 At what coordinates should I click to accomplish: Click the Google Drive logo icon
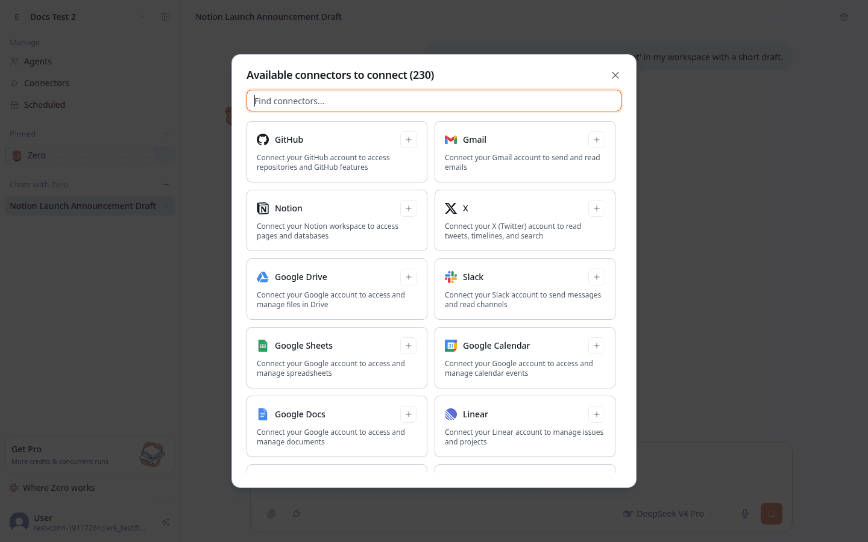pos(263,277)
